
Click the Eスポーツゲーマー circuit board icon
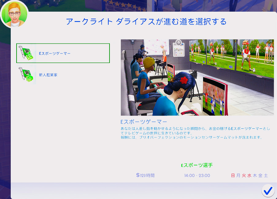coord(26,53)
